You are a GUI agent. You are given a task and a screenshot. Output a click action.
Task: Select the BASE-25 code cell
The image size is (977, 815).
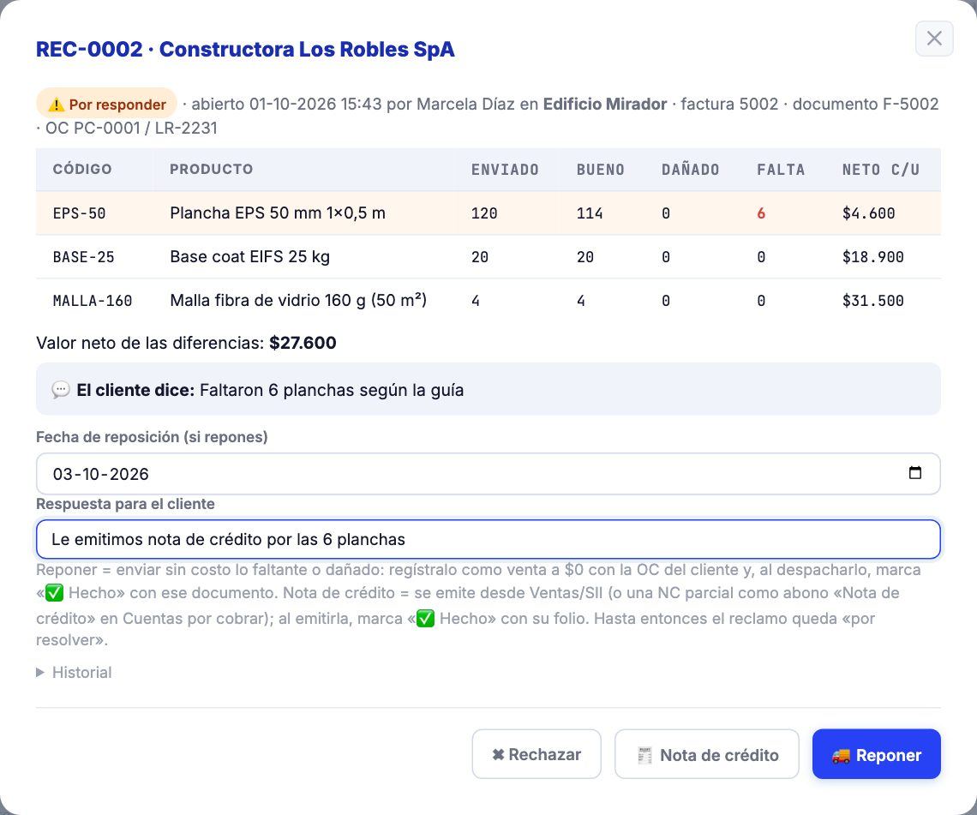click(83, 257)
